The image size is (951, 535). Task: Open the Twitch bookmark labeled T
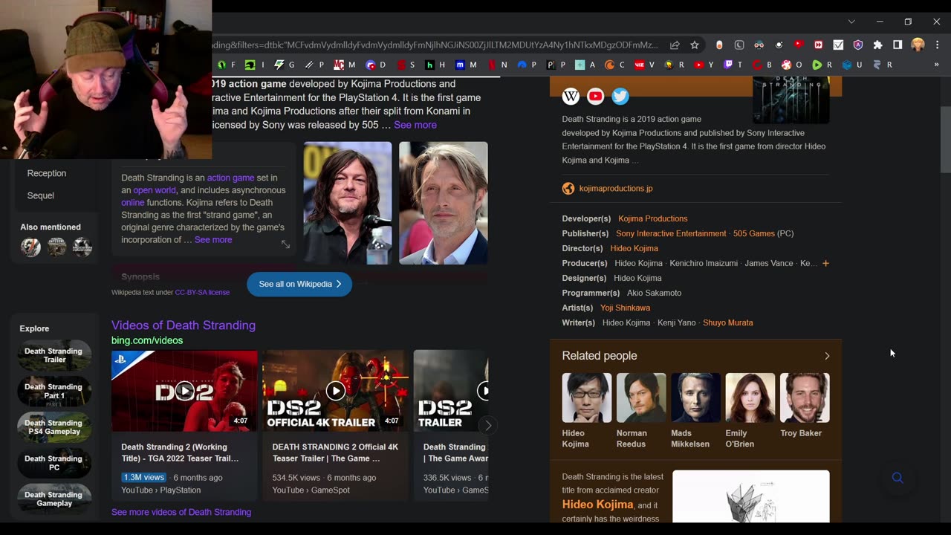[733, 65]
